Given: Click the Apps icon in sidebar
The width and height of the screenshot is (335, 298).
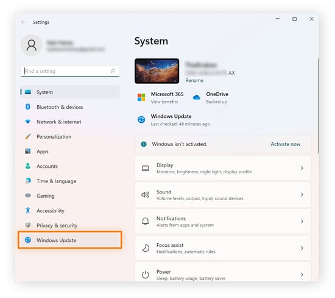Looking at the screenshot, I should (x=28, y=151).
